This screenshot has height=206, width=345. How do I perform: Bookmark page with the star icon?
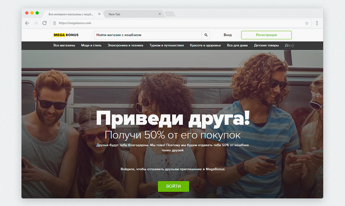coord(307,23)
